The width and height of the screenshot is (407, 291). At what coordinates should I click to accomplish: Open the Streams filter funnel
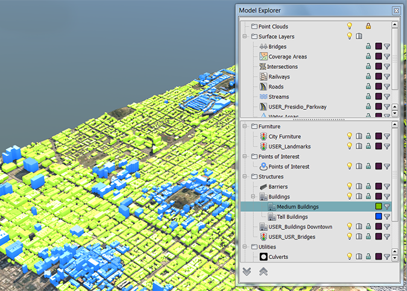tap(387, 97)
